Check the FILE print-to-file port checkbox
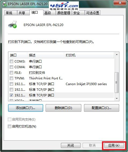Screen dimensions: 128x152 (x=12, y=73)
